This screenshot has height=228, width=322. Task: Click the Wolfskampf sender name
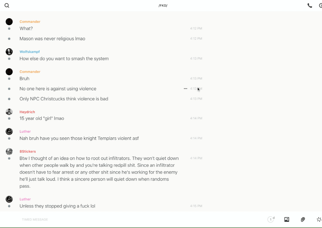[30, 52]
